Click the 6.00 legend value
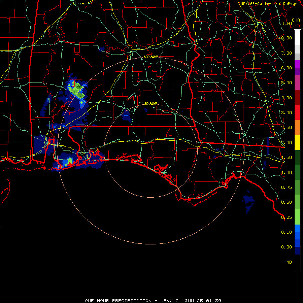The height and width of the screenshot is (303, 303). 287,68
